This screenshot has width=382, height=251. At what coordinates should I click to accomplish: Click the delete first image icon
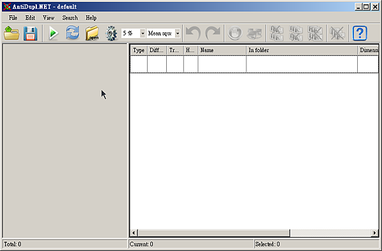coord(276,33)
